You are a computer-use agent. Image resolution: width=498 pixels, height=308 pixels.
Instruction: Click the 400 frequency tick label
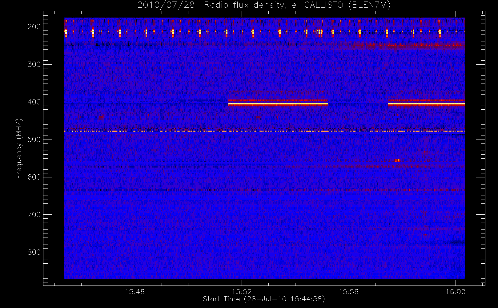[34, 102]
